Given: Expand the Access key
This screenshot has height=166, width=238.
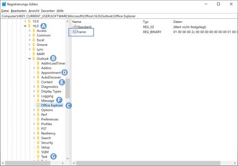Looking at the screenshot, I should coord(30,31).
